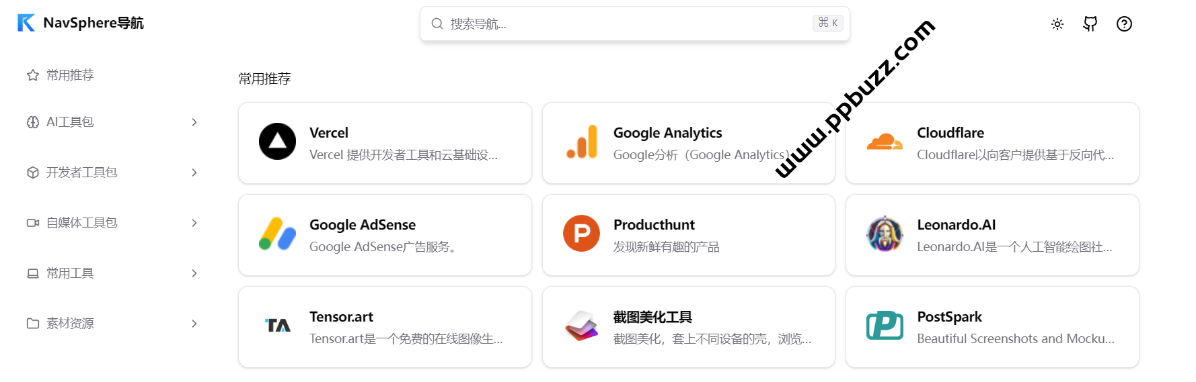The width and height of the screenshot is (1196, 382).
Task: Click the Cloudflare cloud logo icon
Action: click(885, 142)
